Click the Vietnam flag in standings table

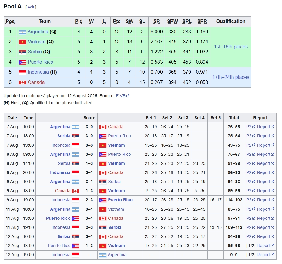(x=22, y=42)
